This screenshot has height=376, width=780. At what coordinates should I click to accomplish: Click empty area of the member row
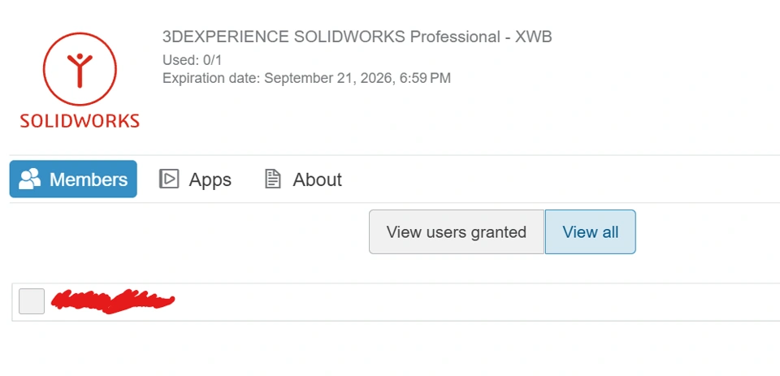[x=471, y=302]
